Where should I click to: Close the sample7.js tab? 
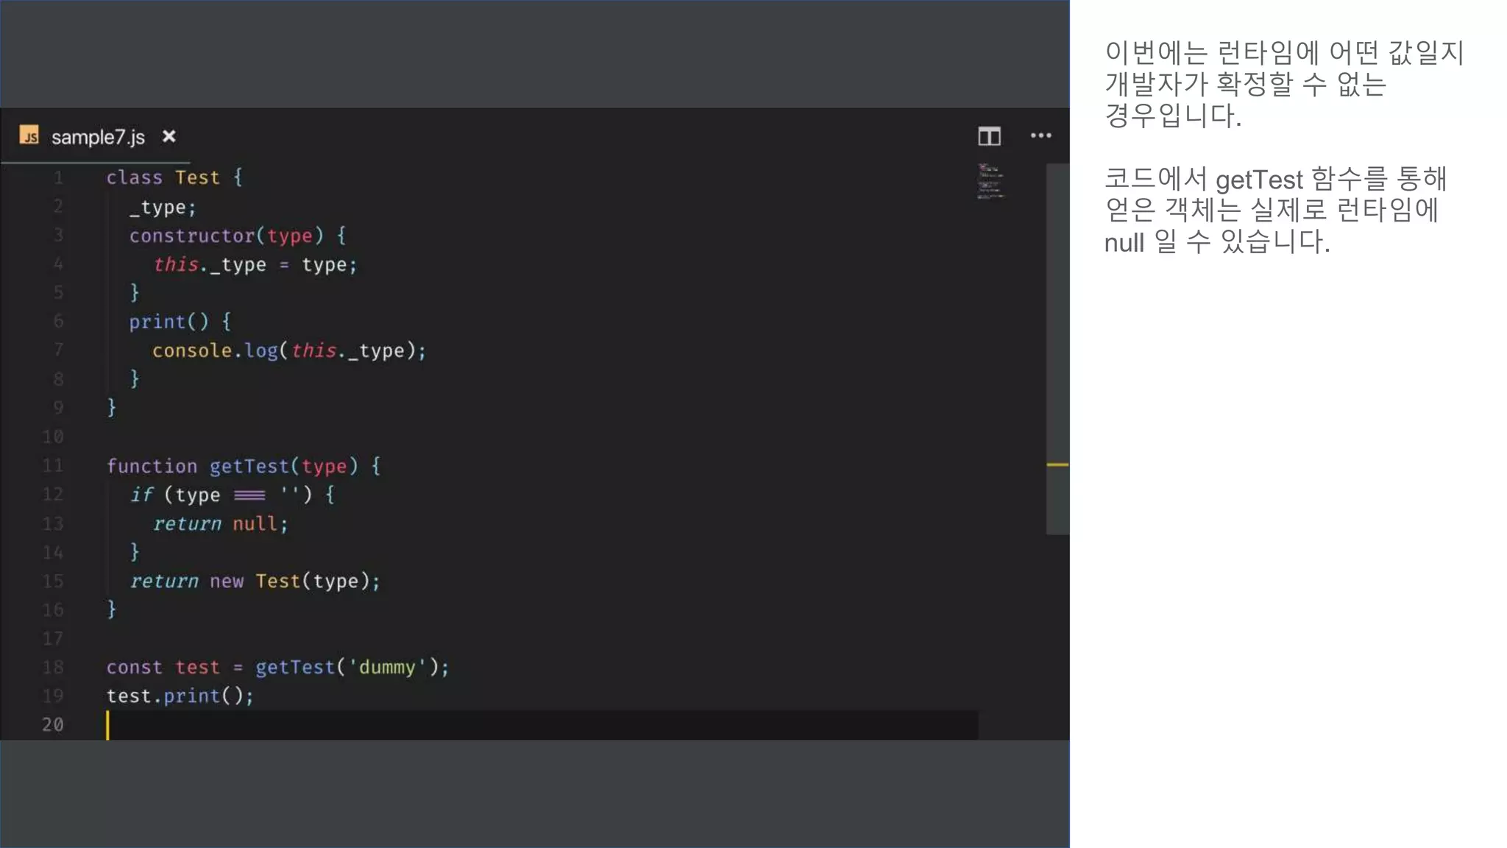(x=169, y=136)
